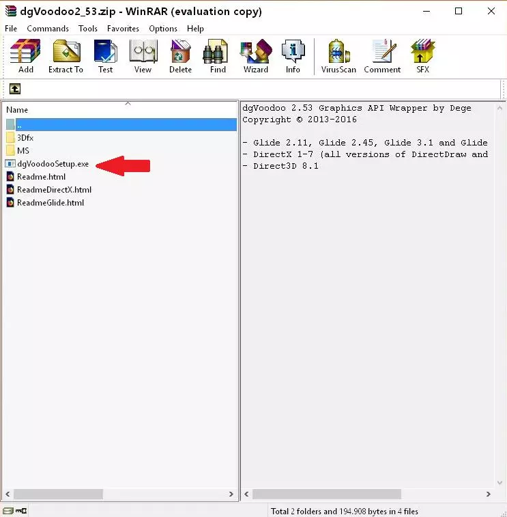Screen dimensions: 507x517
Task: Click the Readme.html file icon
Action: [x=10, y=176]
